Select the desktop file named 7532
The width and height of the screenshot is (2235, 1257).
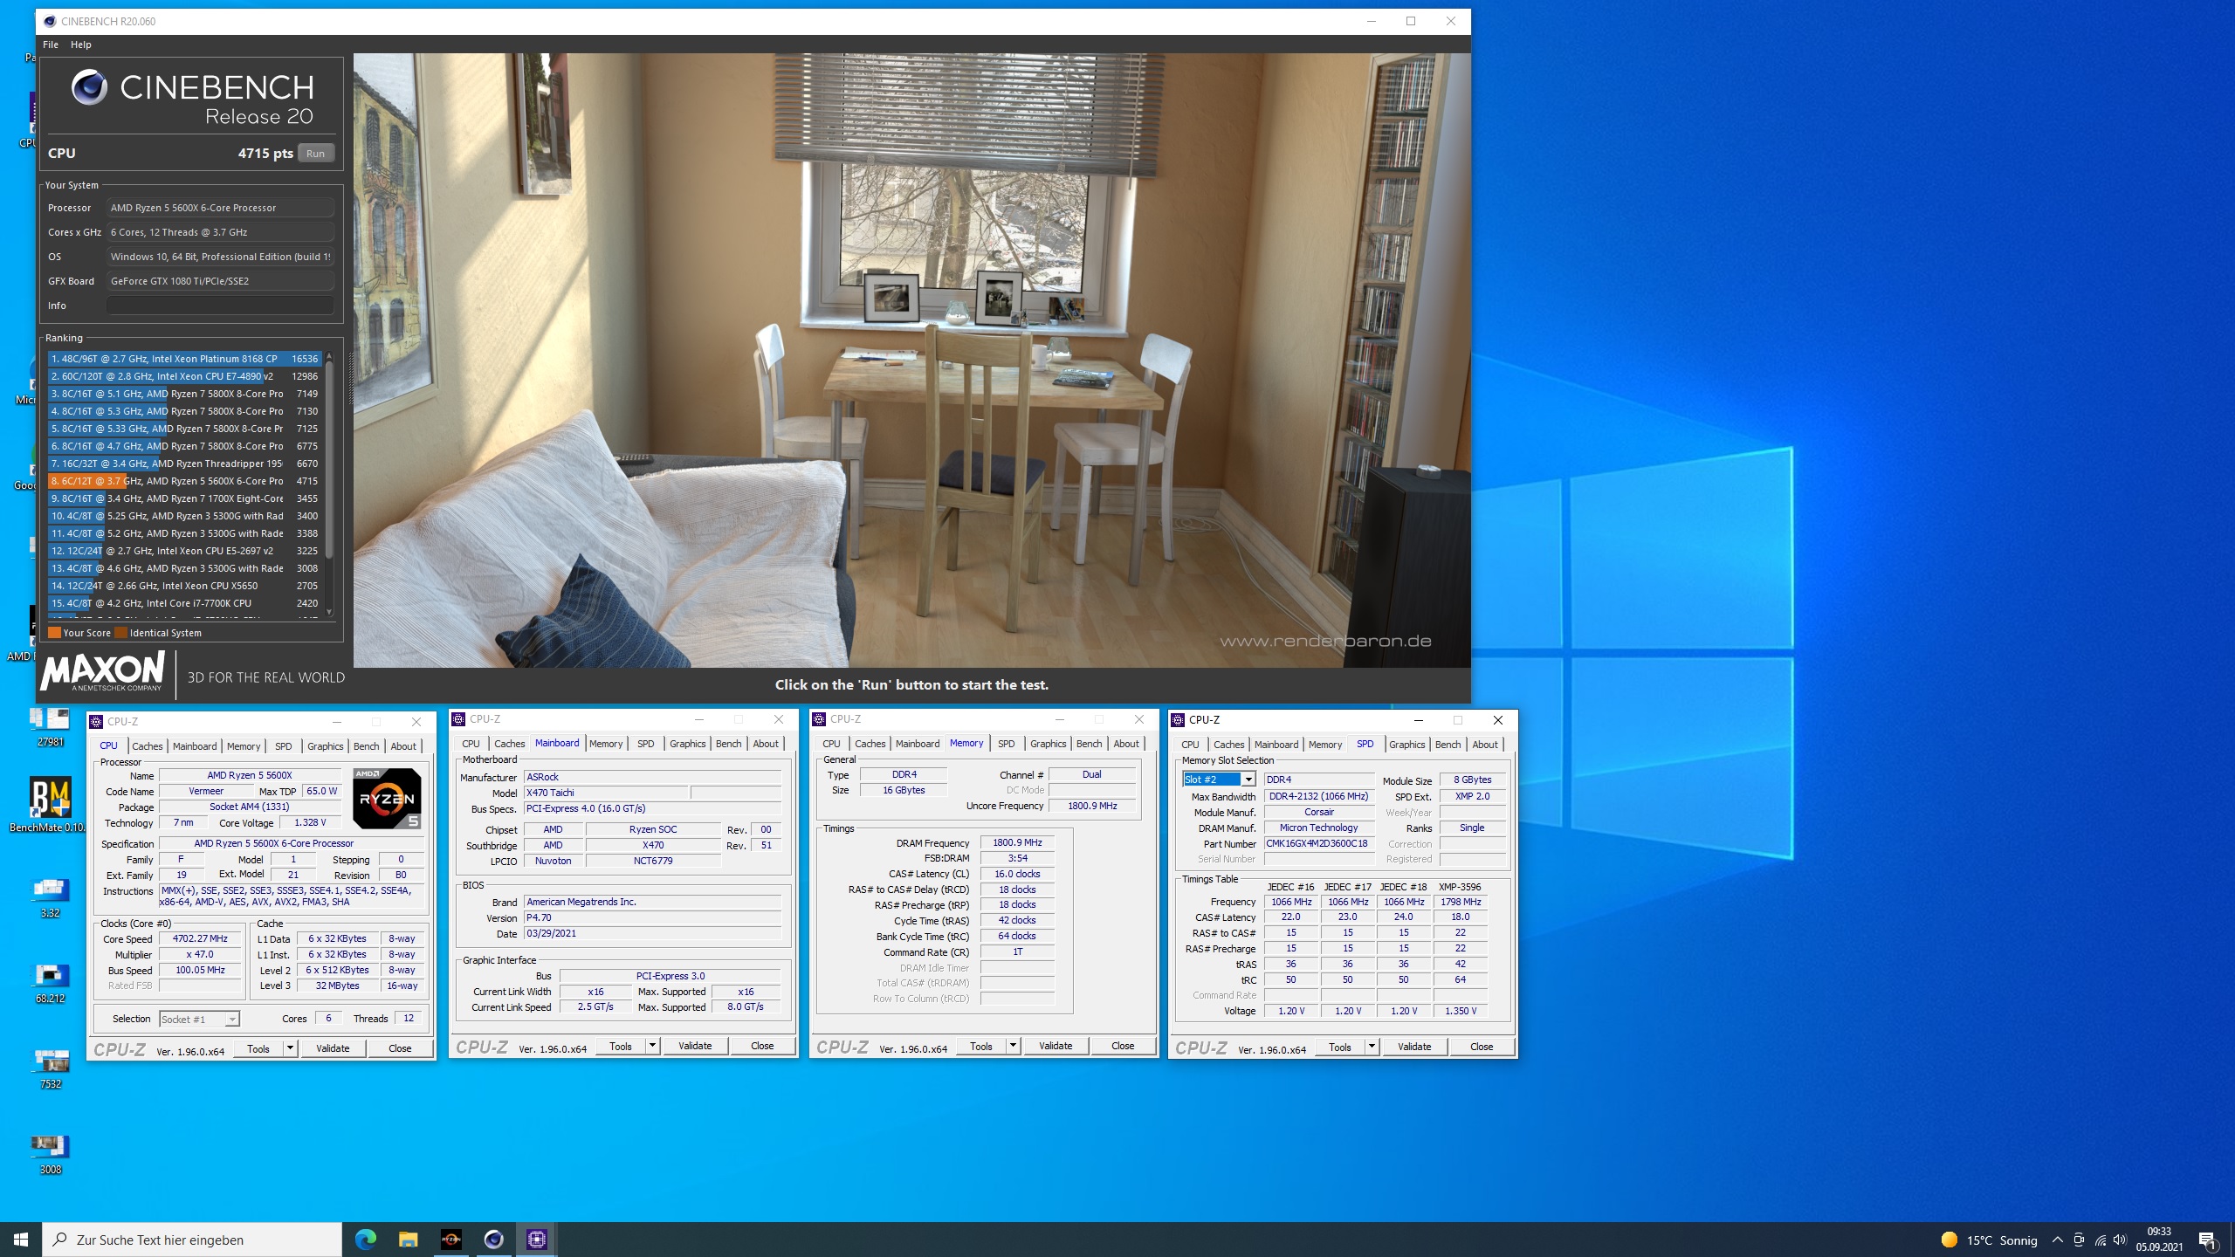pos(50,1069)
